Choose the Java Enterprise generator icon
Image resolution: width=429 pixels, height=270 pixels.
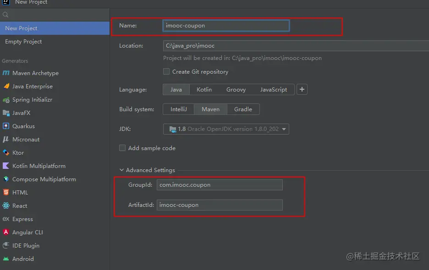click(x=6, y=86)
